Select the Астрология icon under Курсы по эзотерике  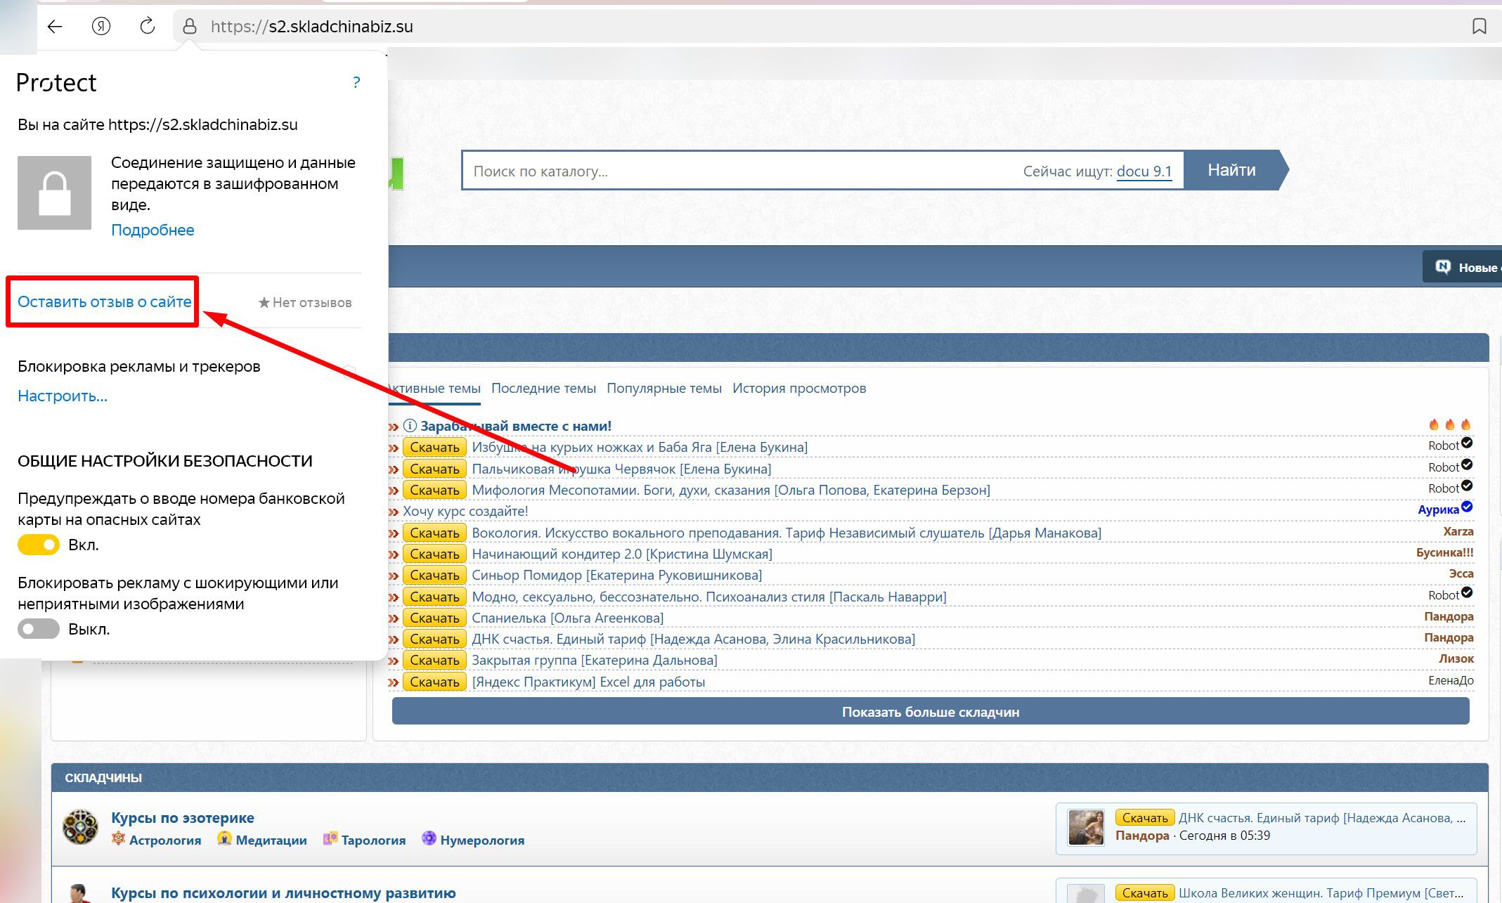(119, 840)
